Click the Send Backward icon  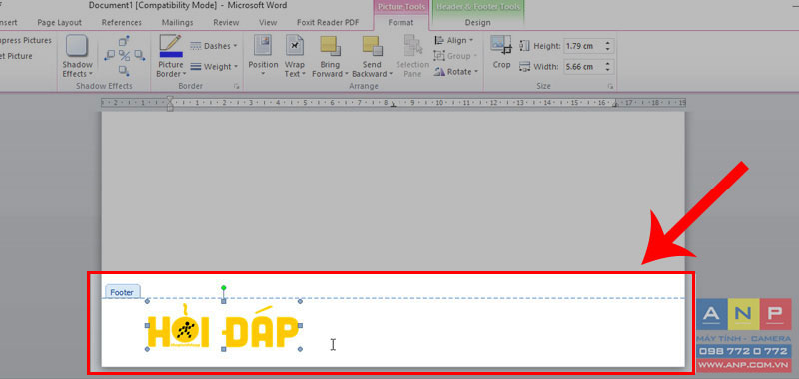coord(372,46)
